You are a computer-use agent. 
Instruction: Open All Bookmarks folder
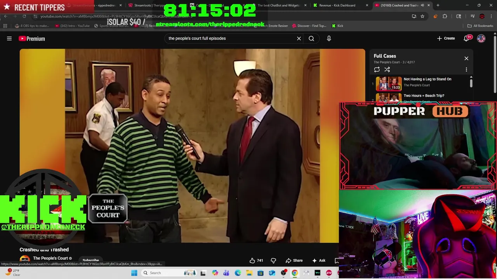480,26
